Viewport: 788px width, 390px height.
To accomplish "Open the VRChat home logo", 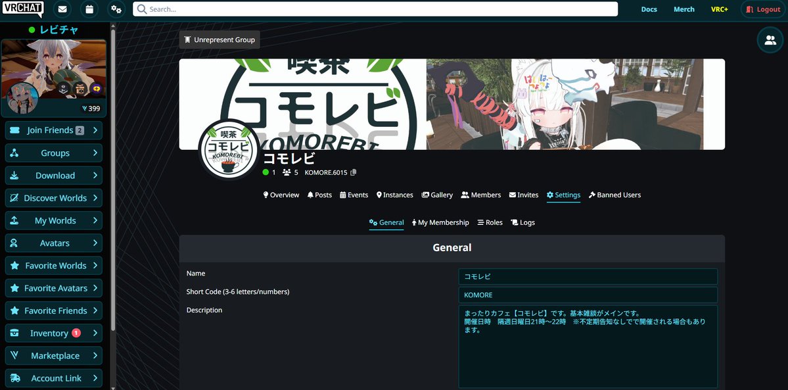I will (22, 9).
